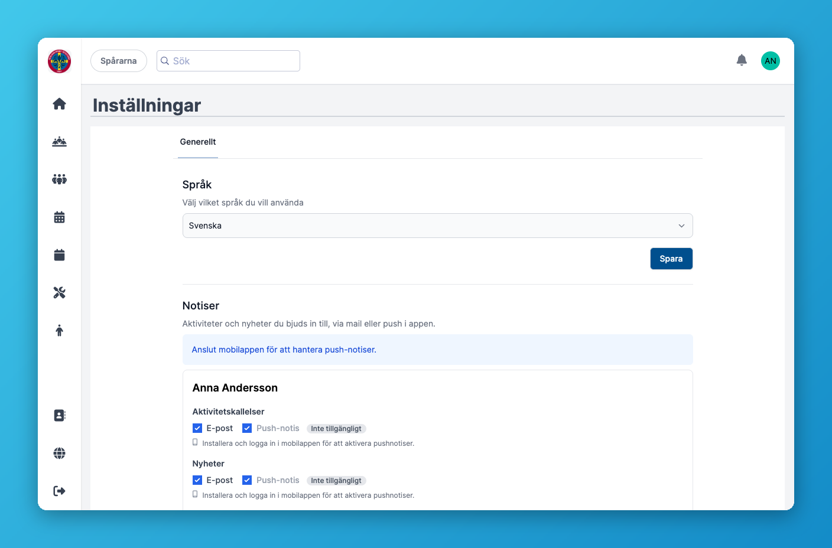Click the Spara button
This screenshot has width=832, height=548.
coord(671,259)
